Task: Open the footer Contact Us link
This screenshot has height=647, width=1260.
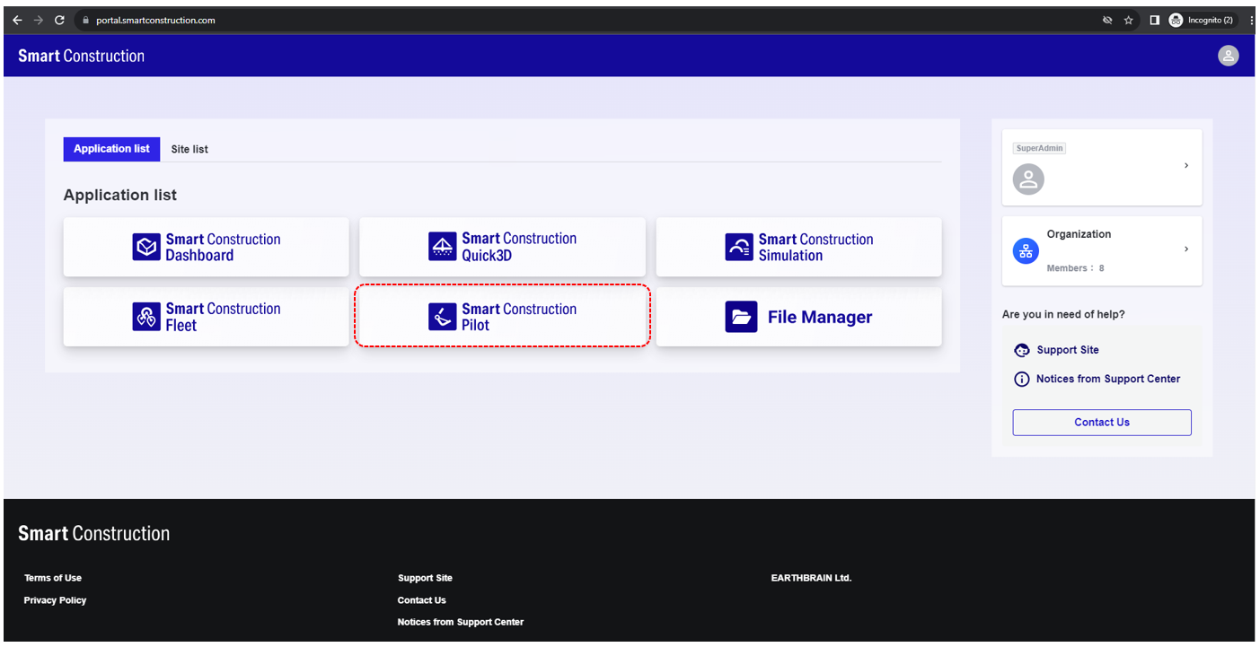Action: point(421,600)
